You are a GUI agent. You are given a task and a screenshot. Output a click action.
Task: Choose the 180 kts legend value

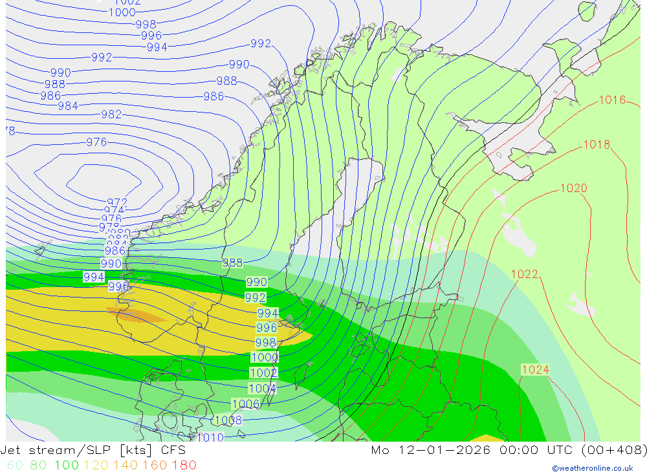(x=184, y=466)
